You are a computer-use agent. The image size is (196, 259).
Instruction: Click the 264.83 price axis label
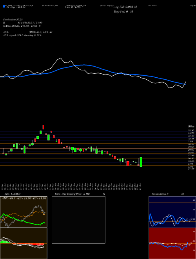tap(191, 159)
